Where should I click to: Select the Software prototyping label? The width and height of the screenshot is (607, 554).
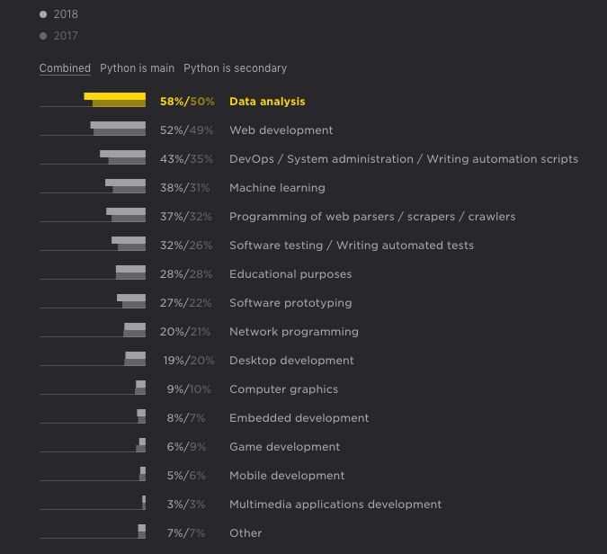pyautogui.click(x=290, y=303)
